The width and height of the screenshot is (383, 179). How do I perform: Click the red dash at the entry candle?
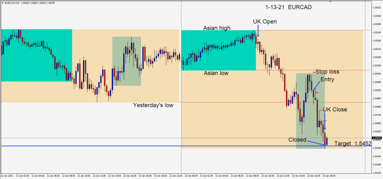317,92
